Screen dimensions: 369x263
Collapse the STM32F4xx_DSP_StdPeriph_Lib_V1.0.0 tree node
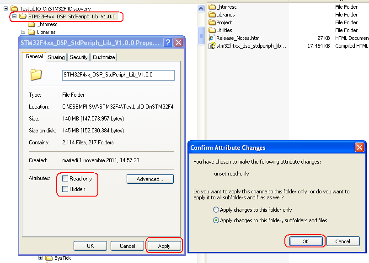tap(14, 16)
